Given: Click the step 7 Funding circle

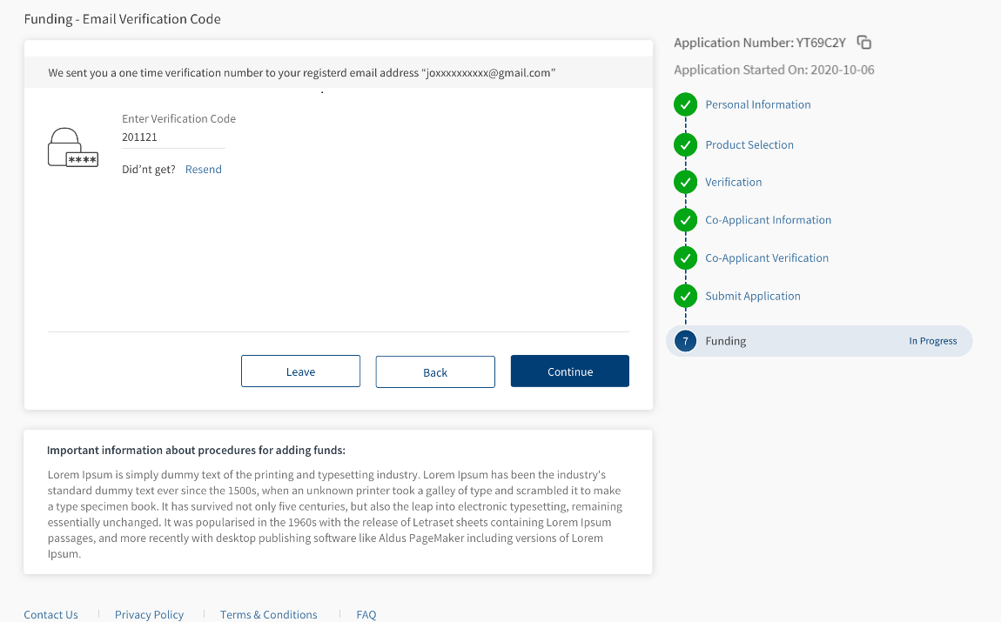Looking at the screenshot, I should point(686,341).
